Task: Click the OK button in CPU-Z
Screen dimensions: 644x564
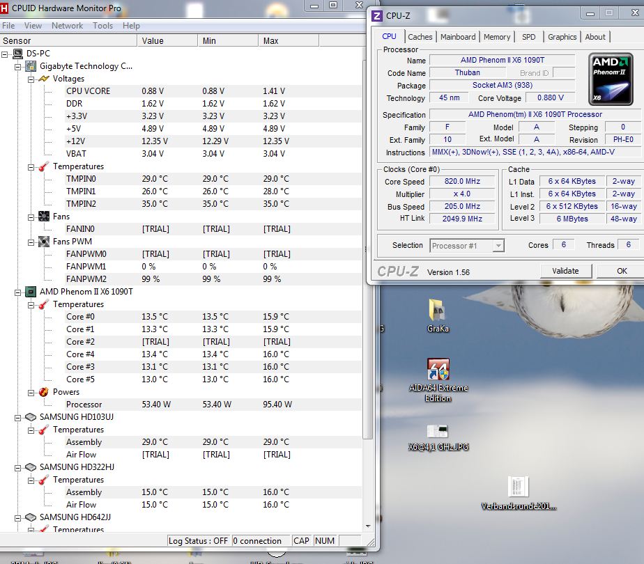Action: (622, 271)
